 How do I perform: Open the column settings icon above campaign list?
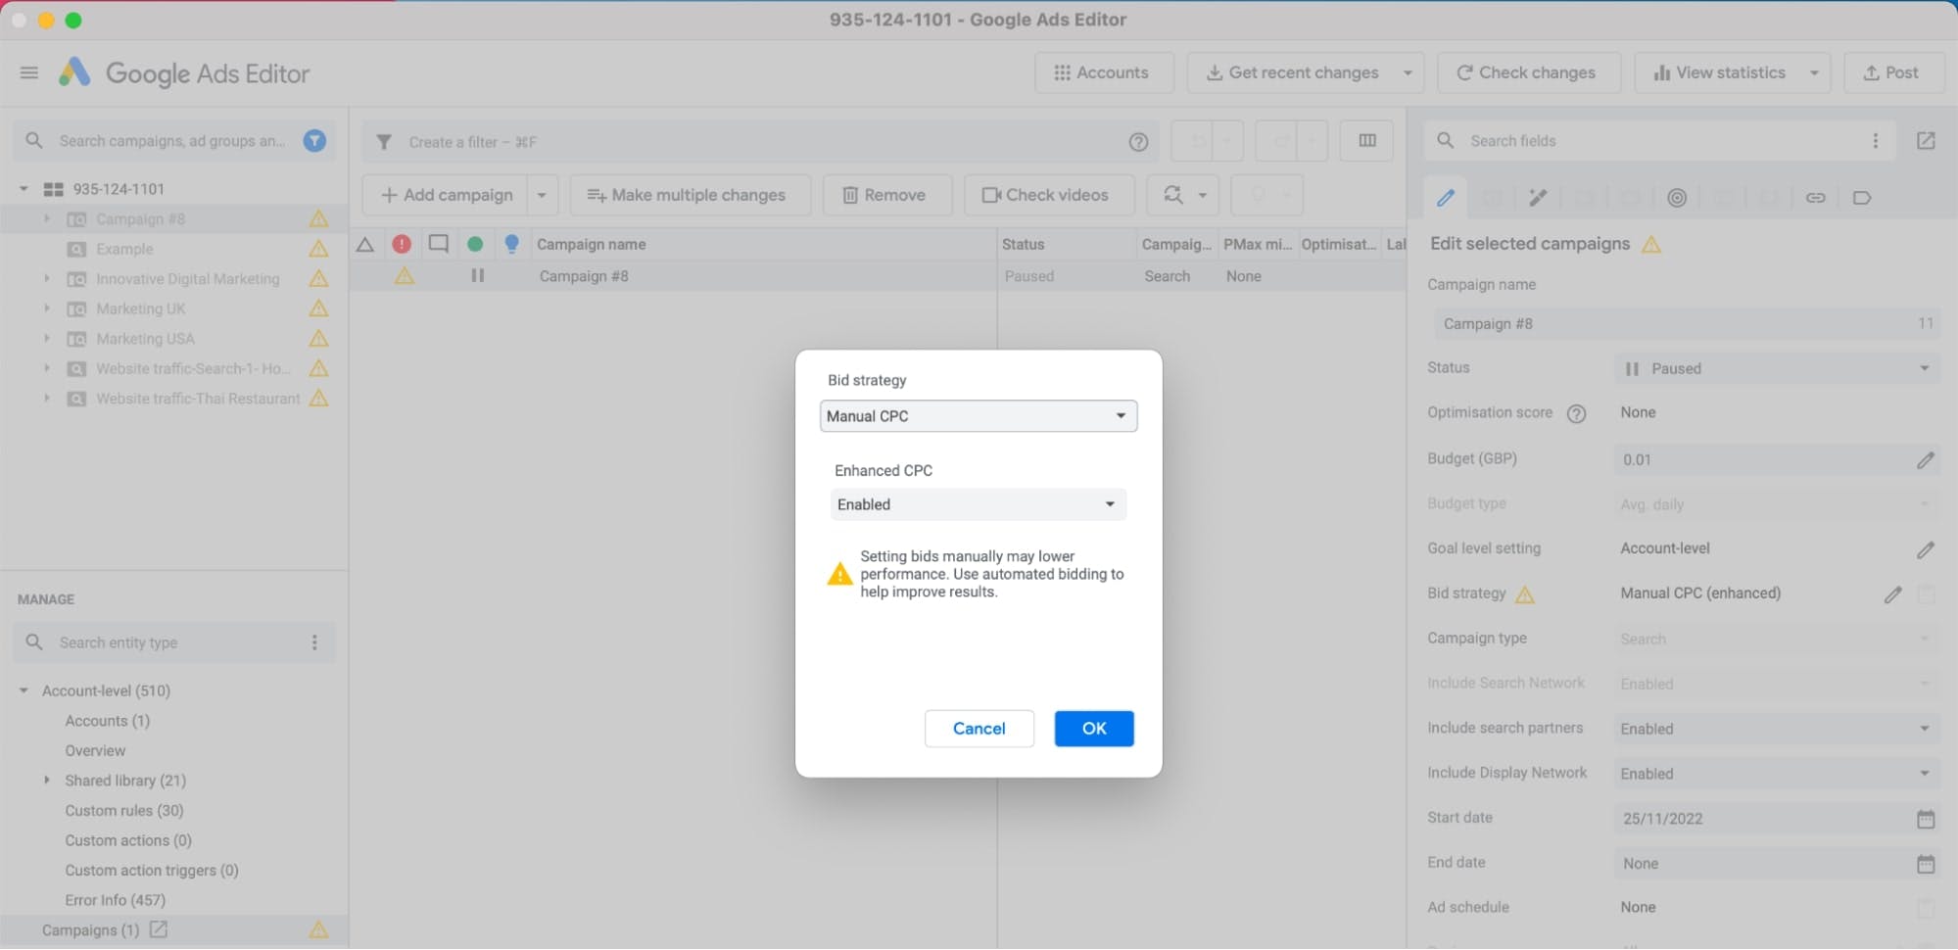point(1366,140)
